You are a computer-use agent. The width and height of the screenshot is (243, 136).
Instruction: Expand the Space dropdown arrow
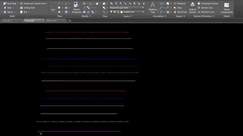(15, 12)
